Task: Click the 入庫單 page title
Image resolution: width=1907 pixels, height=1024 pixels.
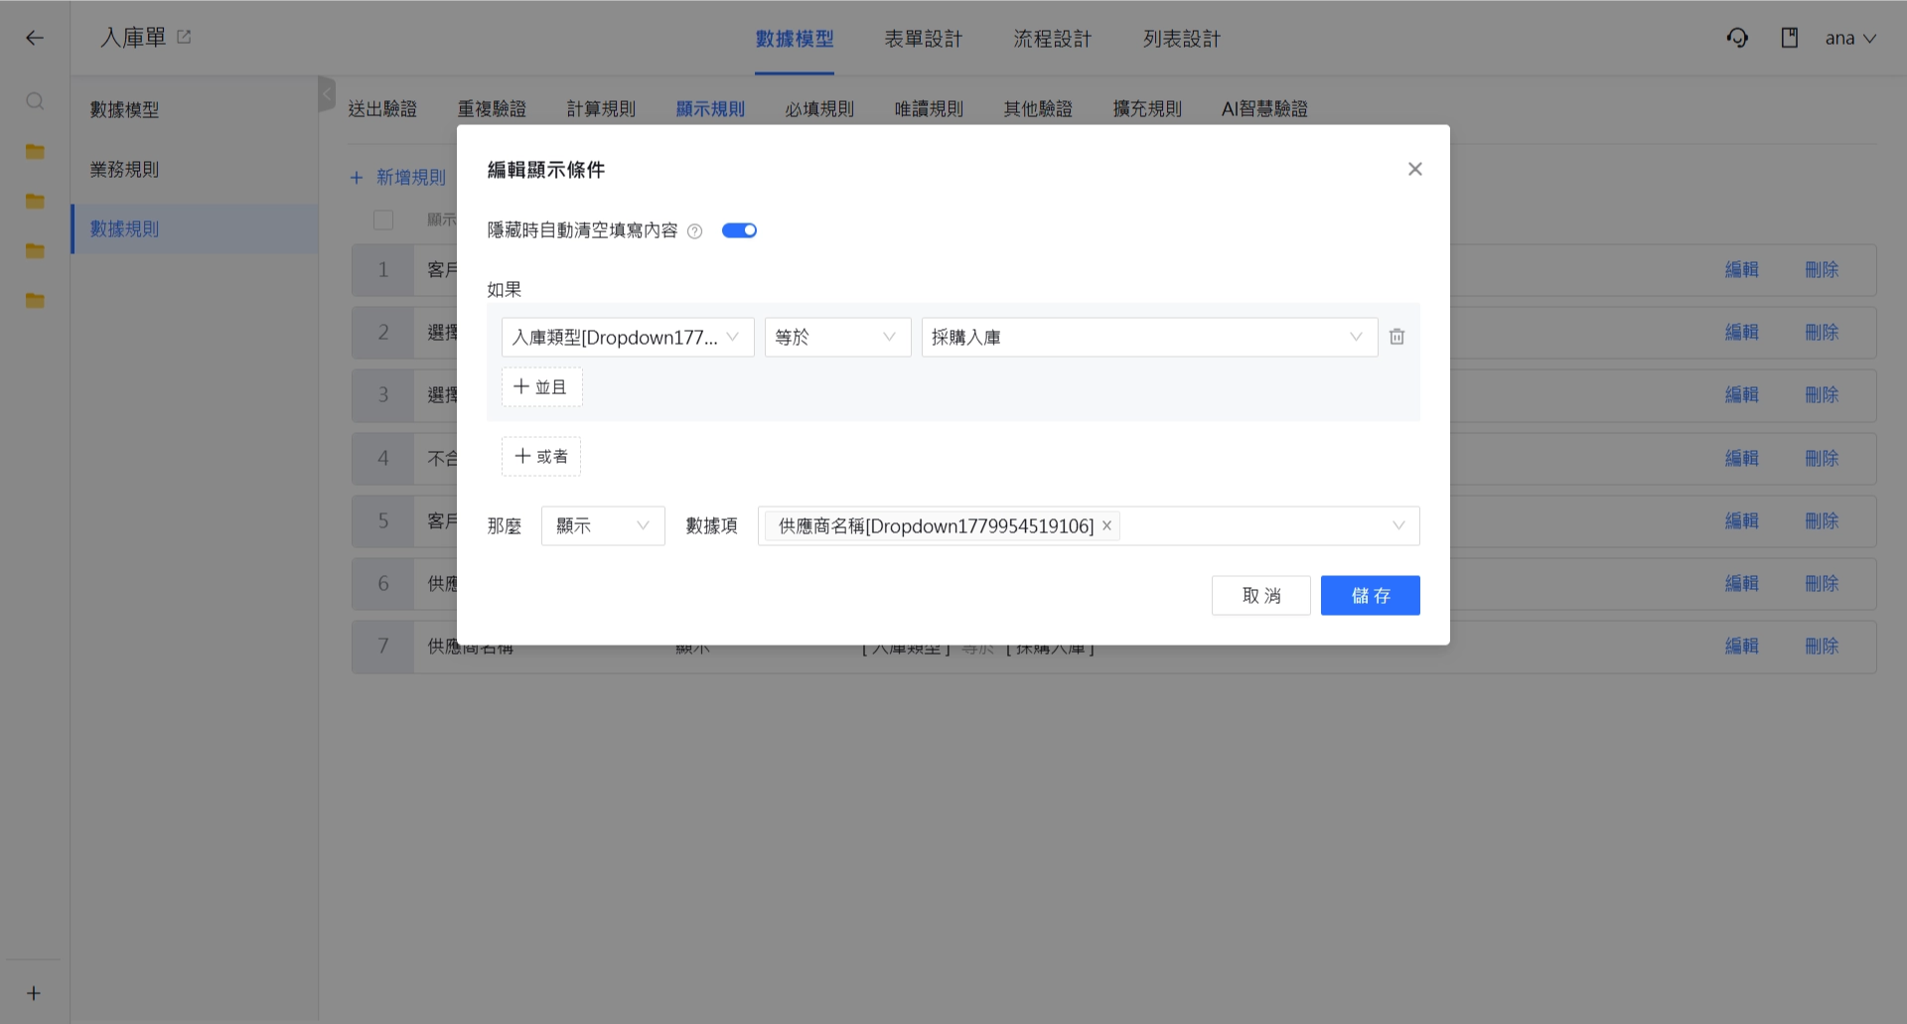Action: pyautogui.click(x=133, y=38)
